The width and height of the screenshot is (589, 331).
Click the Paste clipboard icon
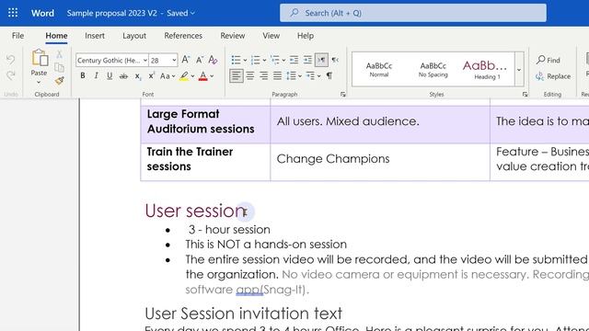[40, 58]
